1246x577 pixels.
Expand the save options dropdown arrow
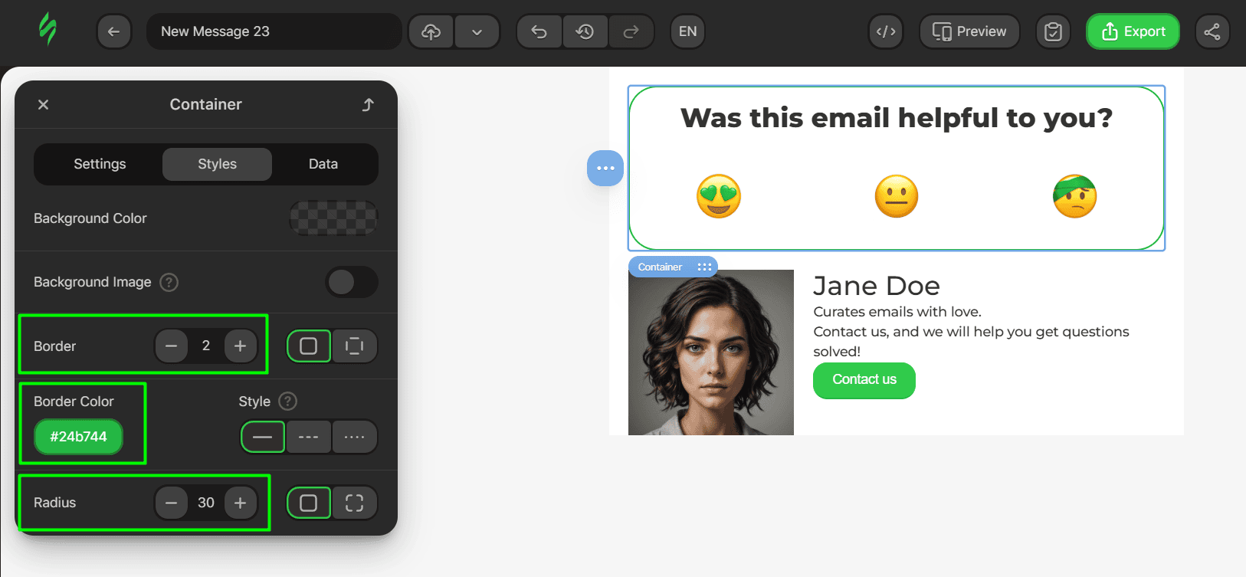[x=477, y=31]
